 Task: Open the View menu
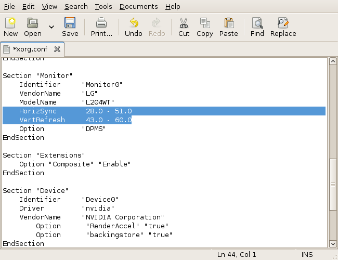[49, 7]
